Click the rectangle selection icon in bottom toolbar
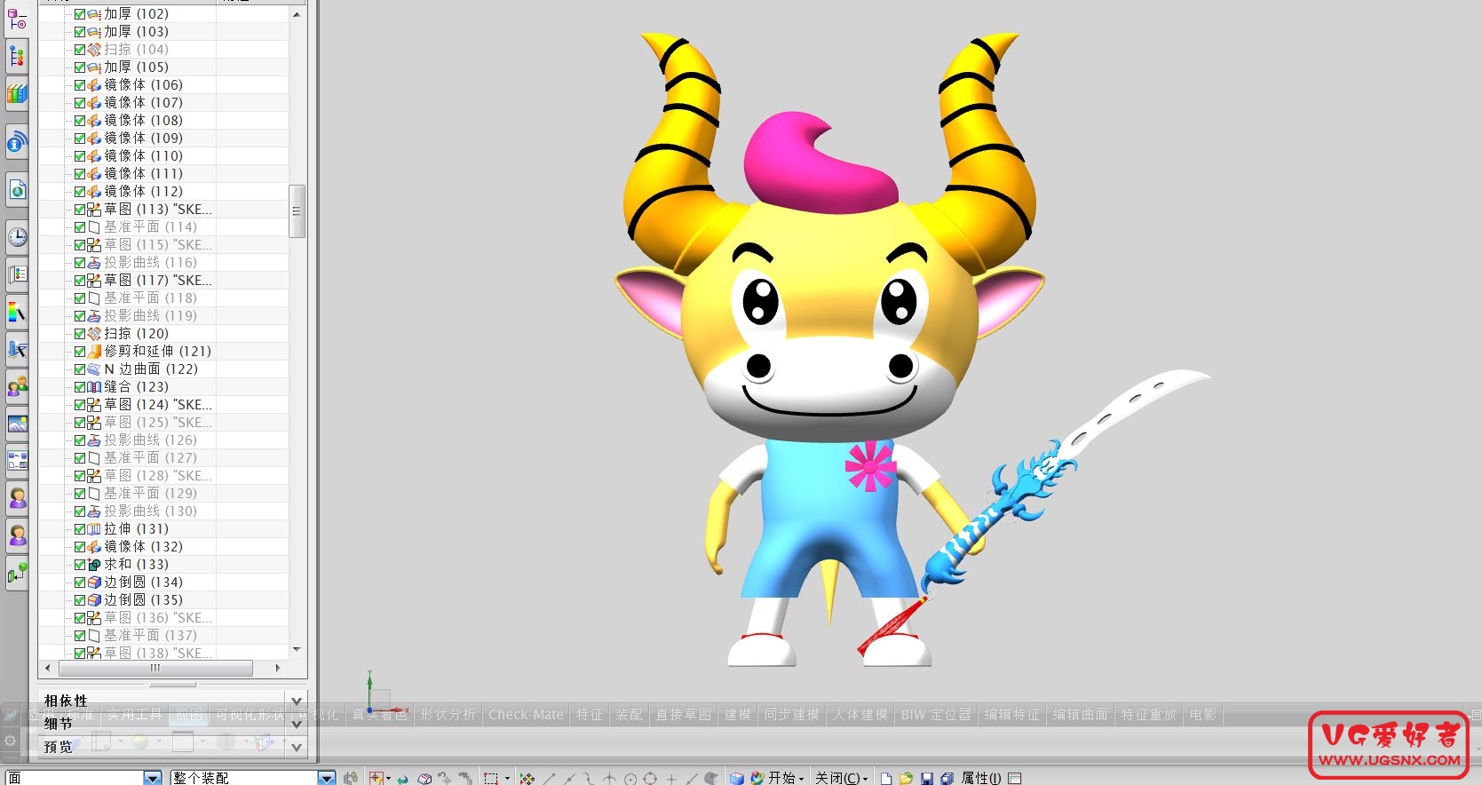 [x=491, y=778]
